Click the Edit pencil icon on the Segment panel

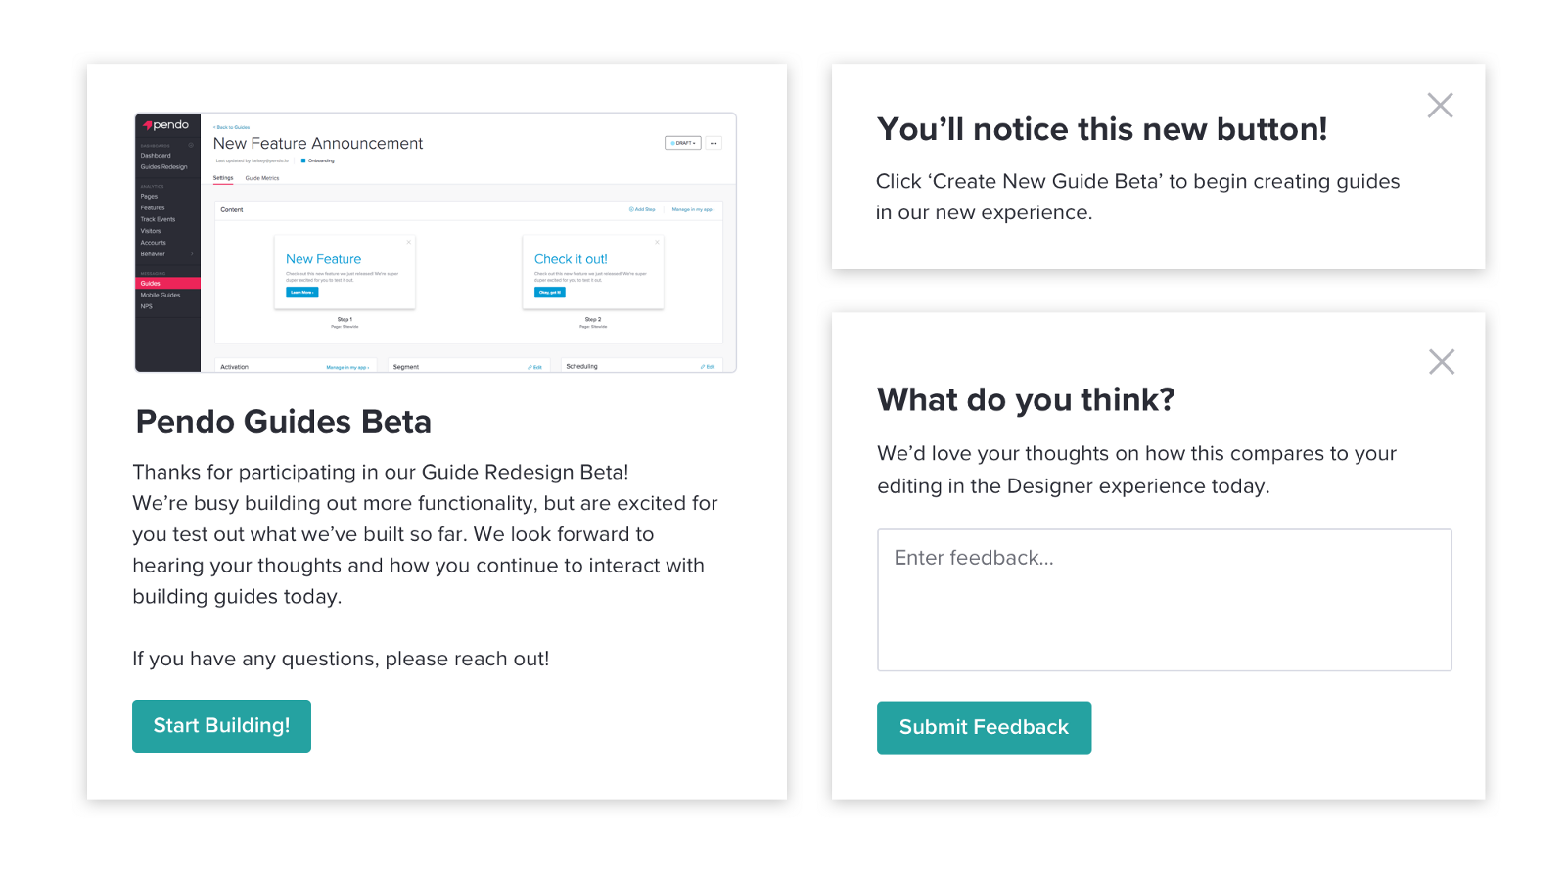click(x=534, y=367)
